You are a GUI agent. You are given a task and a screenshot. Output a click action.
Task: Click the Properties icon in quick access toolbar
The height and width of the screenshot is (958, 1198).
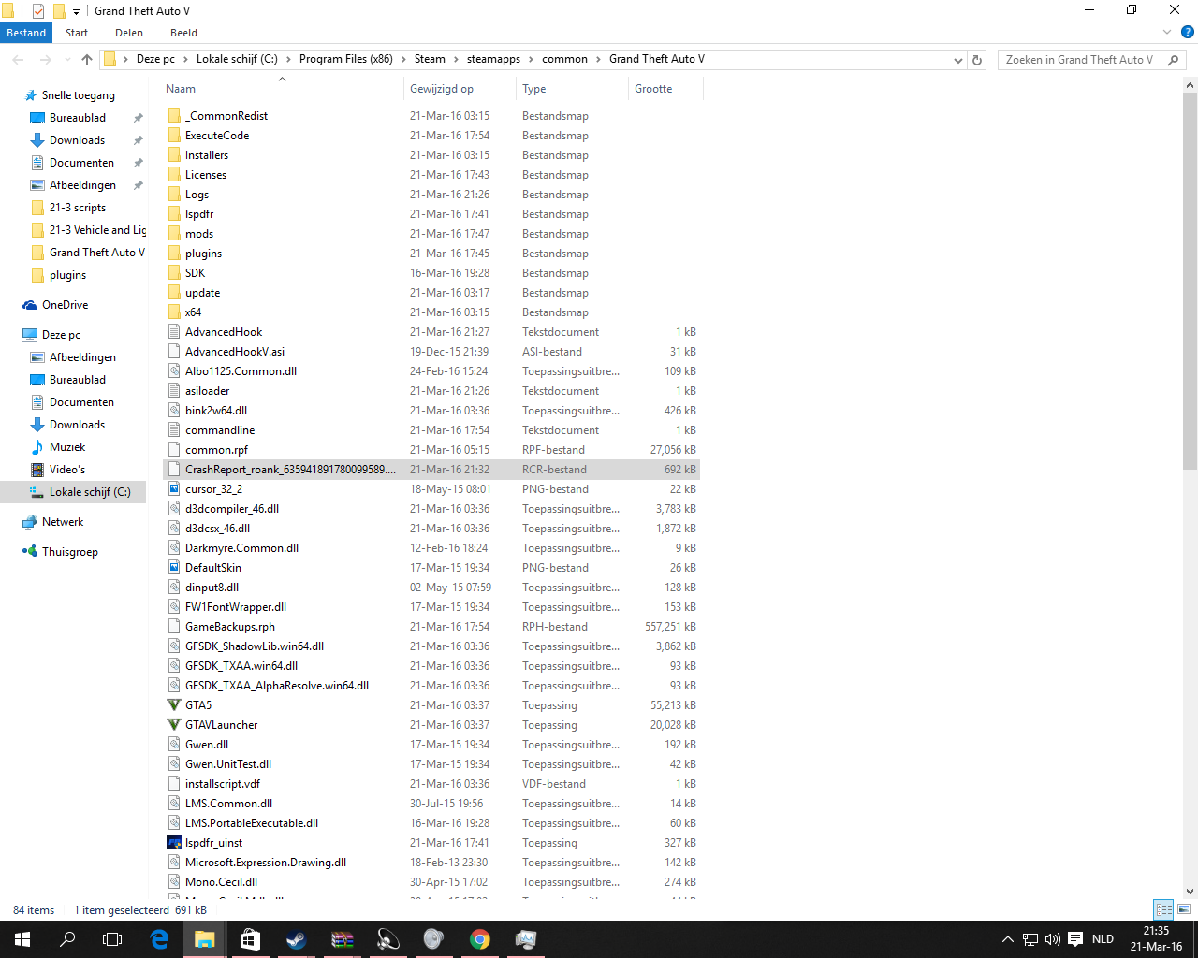[x=38, y=11]
